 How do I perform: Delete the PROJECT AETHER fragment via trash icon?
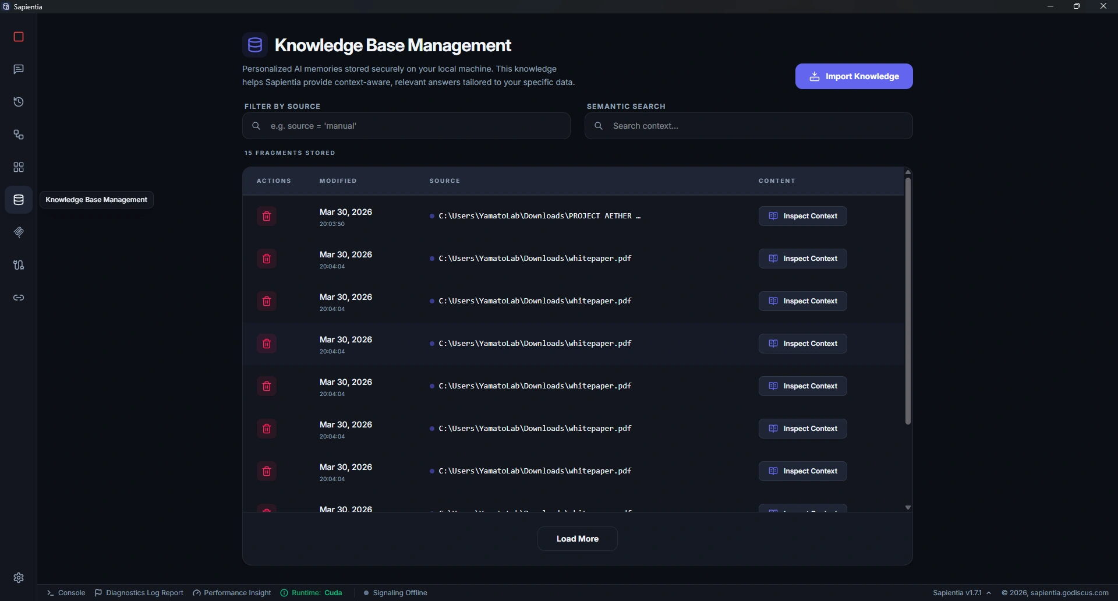click(267, 216)
